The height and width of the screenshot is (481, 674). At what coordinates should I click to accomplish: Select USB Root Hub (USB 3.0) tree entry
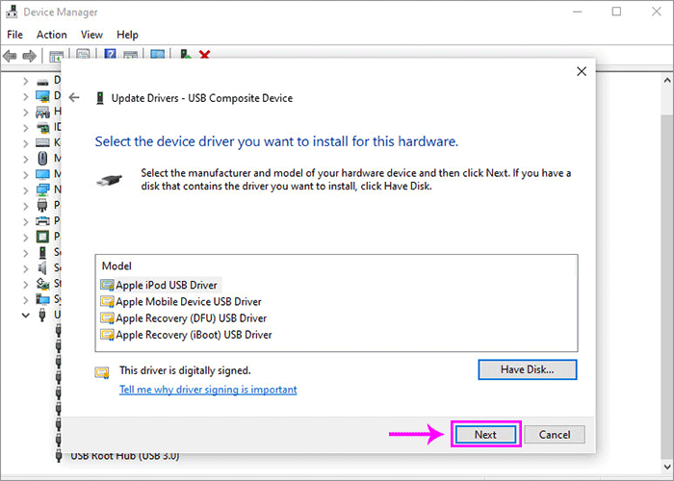pyautogui.click(x=124, y=456)
